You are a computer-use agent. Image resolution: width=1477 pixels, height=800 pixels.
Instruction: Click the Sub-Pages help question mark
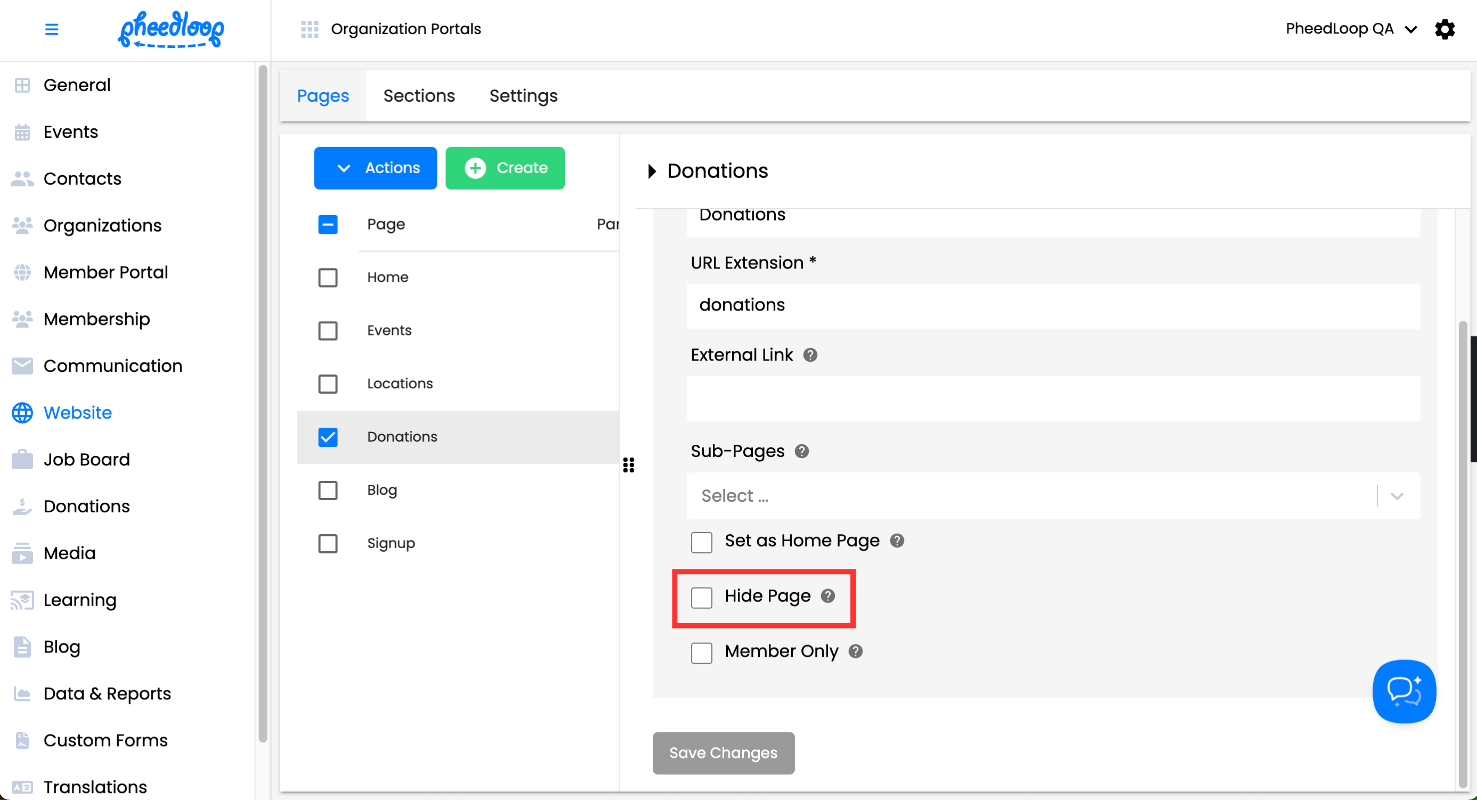(801, 452)
